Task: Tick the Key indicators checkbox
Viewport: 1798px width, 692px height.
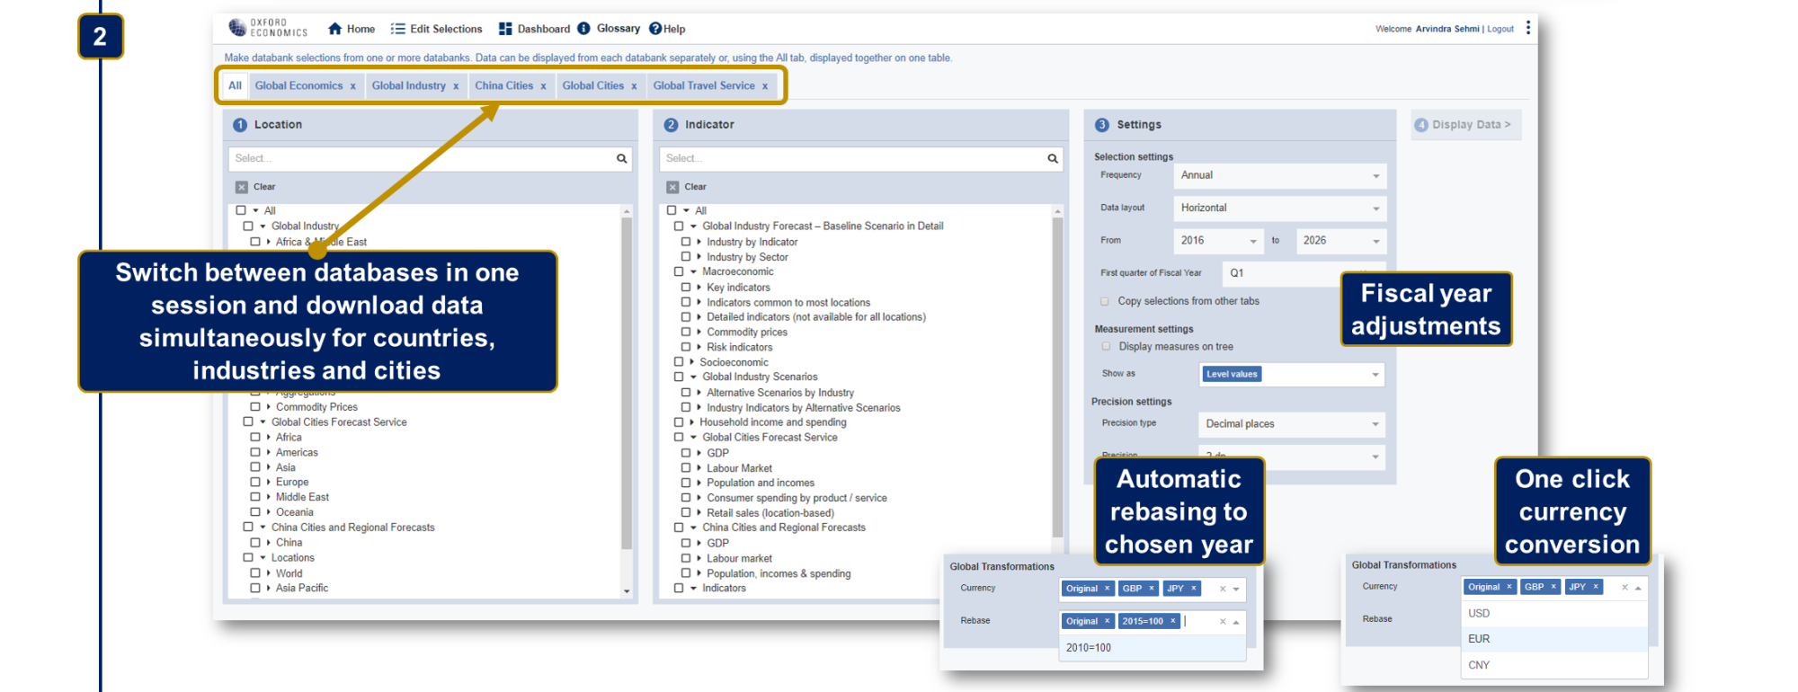Action: point(686,288)
